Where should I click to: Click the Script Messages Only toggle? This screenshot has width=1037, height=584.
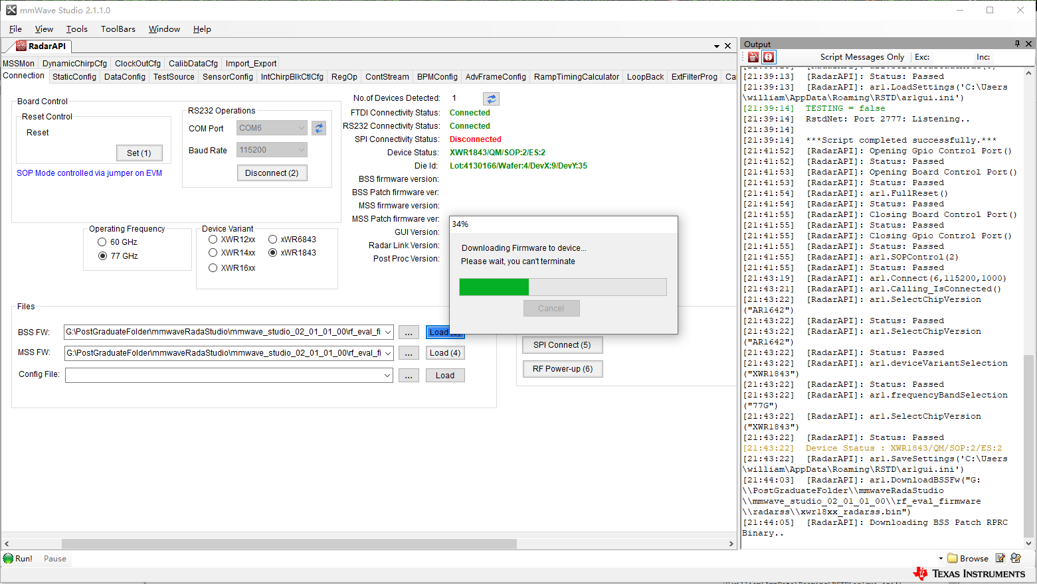[862, 57]
